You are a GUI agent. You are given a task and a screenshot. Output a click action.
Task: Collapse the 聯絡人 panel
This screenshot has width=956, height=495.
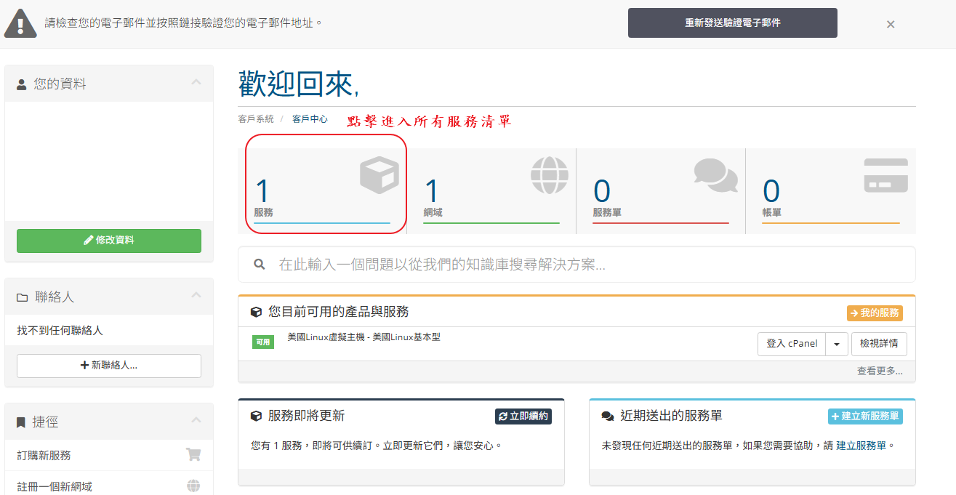pyautogui.click(x=196, y=296)
